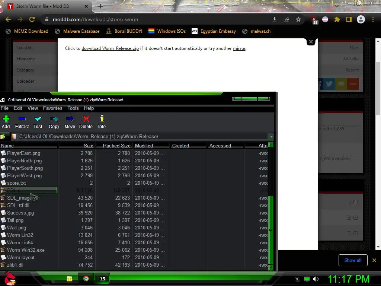Select Success.jpg file row
The image size is (381, 286).
[x=20, y=213]
